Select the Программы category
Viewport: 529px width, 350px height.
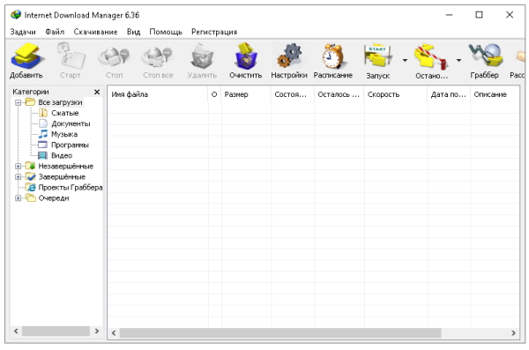coord(70,145)
